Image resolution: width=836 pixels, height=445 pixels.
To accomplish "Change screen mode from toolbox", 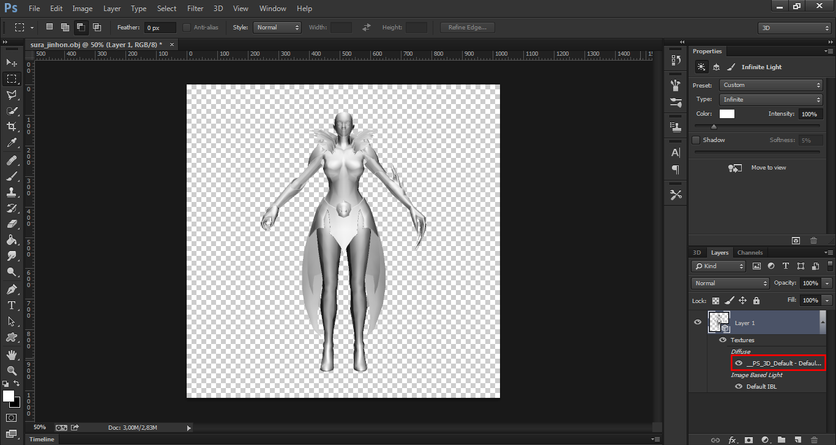I will click(12, 434).
